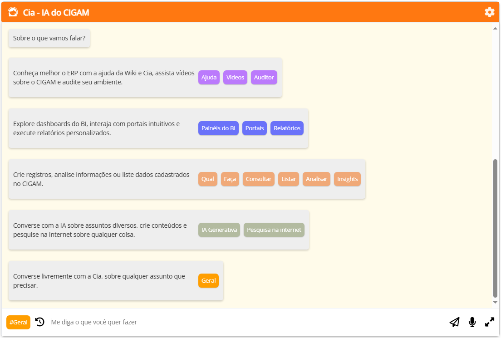Viewport: 501px width, 338px height.
Task: Choose the Vídeos option
Action: pos(235,77)
